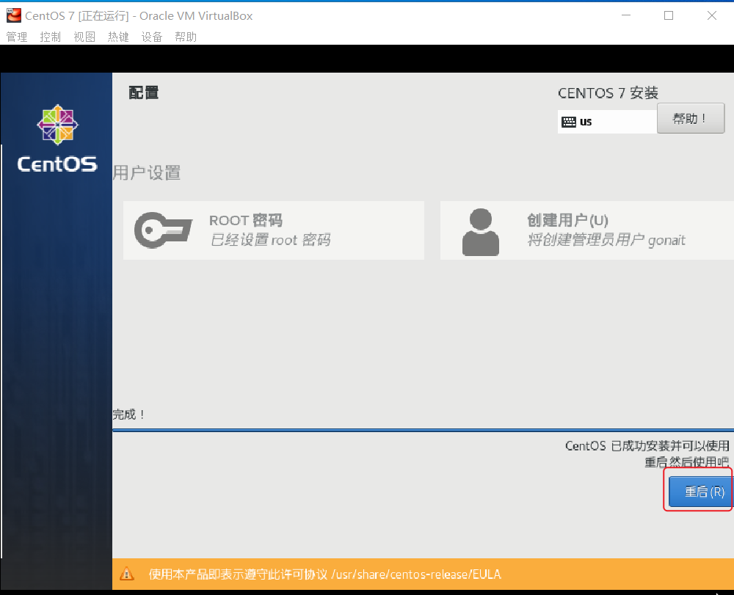Open the 视图 menu
The image size is (734, 595).
(x=84, y=37)
